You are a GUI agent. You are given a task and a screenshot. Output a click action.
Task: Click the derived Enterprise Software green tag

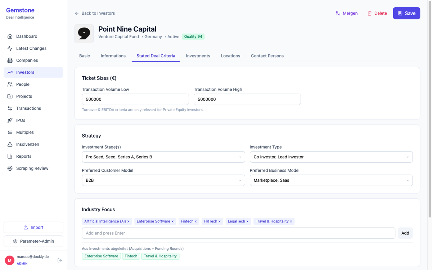click(102, 256)
